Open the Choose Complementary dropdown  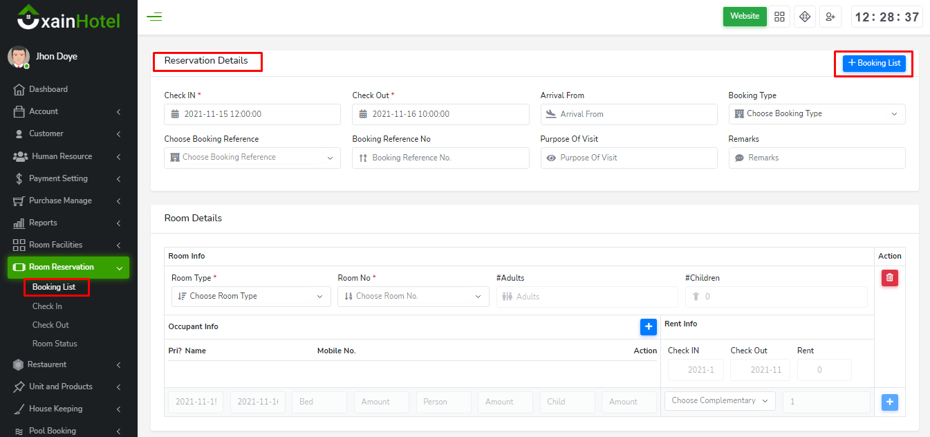pyautogui.click(x=719, y=401)
